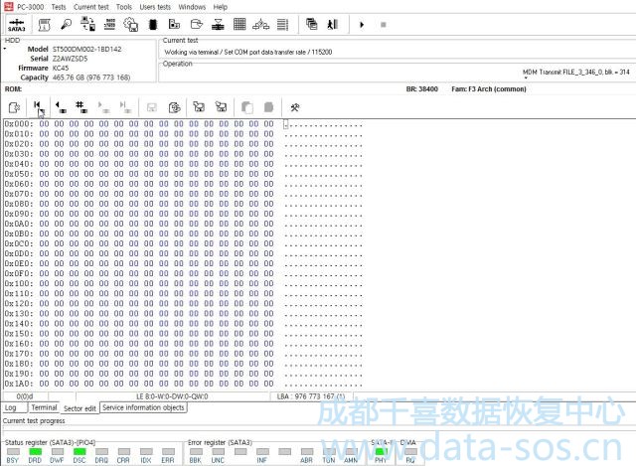Click the load sector from file icon
Viewport: 636px width, 466px height.
point(14,107)
